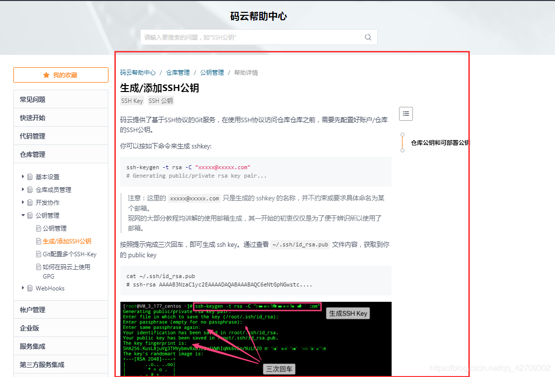Click page icon beside 生成/添加SSH公钥

pos(39,241)
